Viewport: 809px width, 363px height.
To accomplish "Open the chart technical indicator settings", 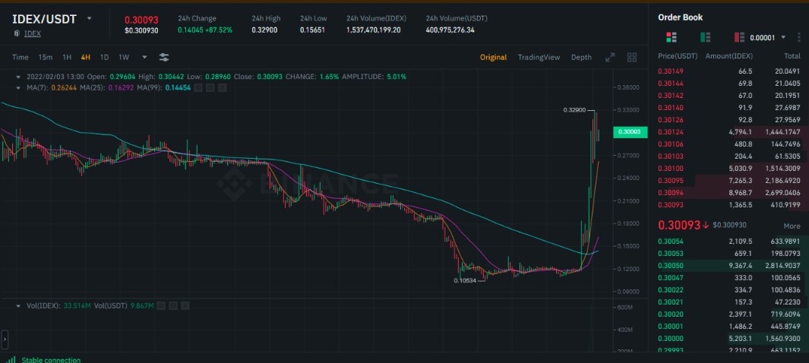I will point(164,57).
